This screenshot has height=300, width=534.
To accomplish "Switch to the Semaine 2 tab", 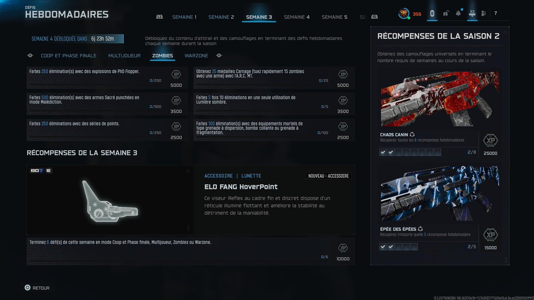I will coord(221,17).
